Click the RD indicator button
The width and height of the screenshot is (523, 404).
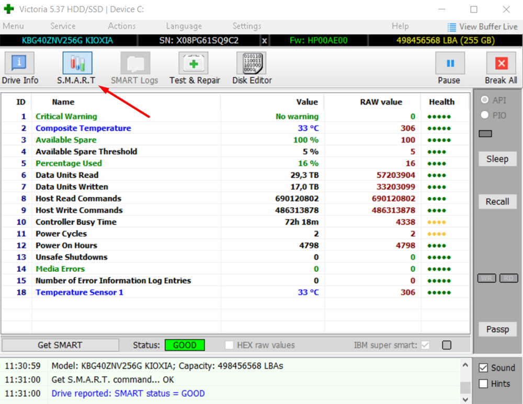[x=508, y=279]
